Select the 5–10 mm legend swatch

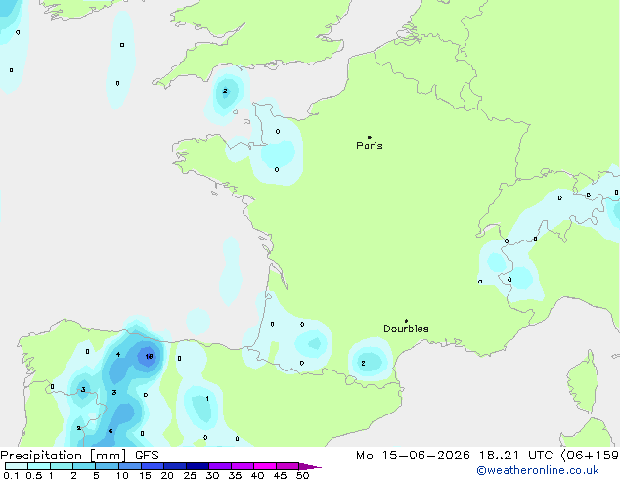click(107, 466)
